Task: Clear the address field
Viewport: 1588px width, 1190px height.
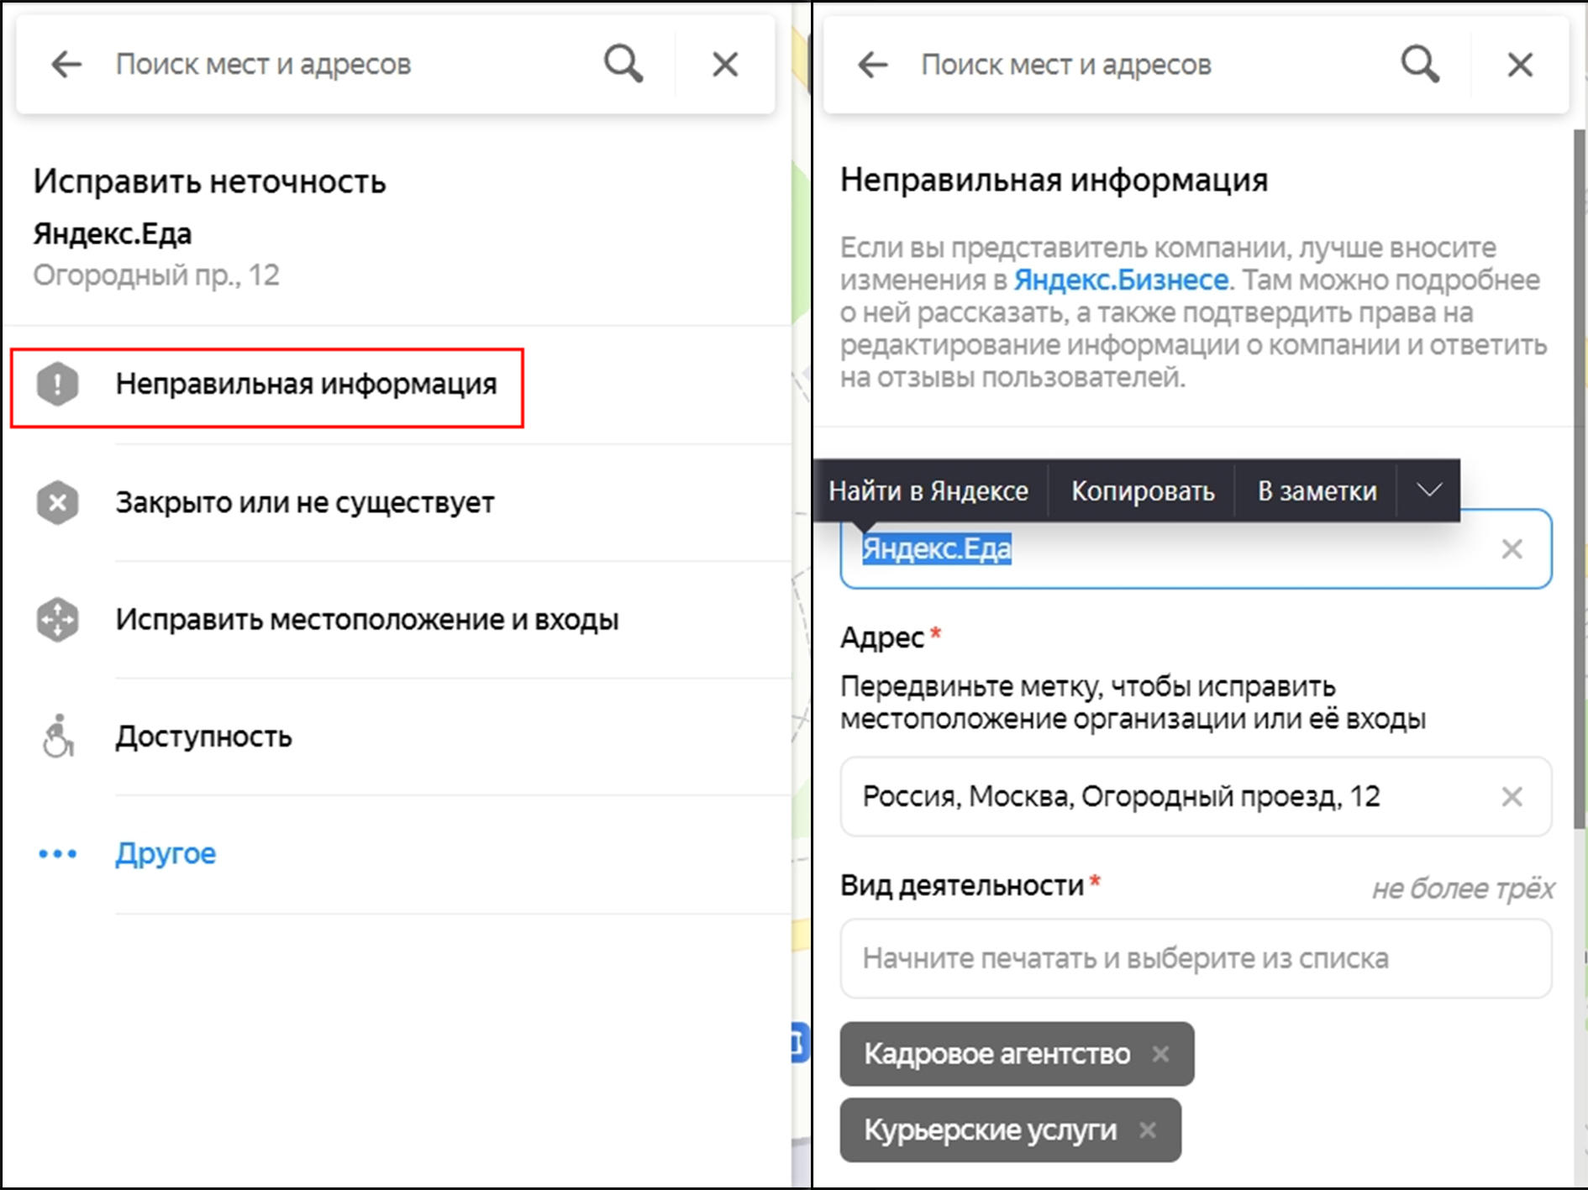Action: click(1512, 796)
